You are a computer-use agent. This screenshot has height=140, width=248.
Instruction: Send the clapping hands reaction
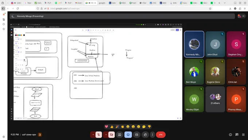[x=123, y=127]
